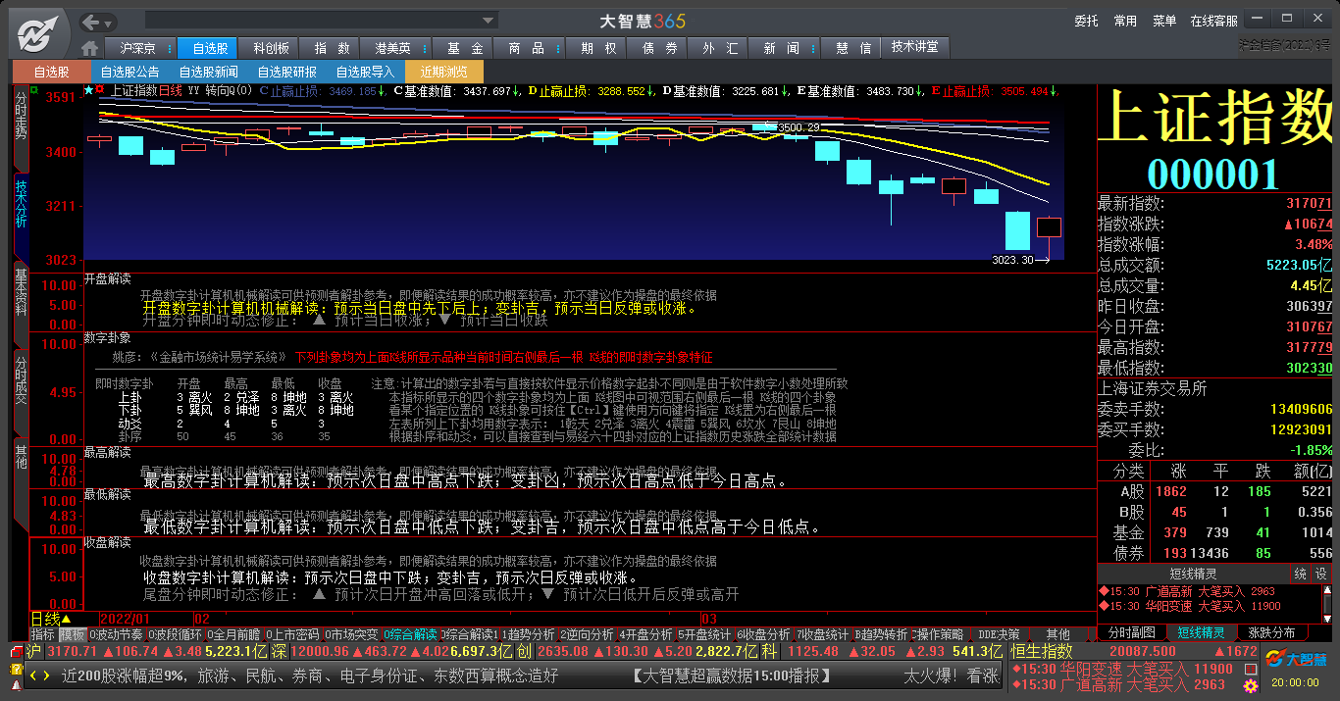
Task: Open the 分时走势 side tab
Action: point(21,127)
